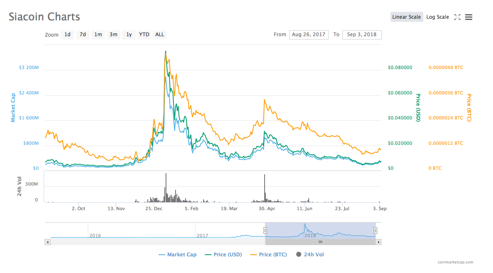Viewport: 493px width, 273px height.
Task: Grab the left navigator range handle
Action: coord(265,231)
